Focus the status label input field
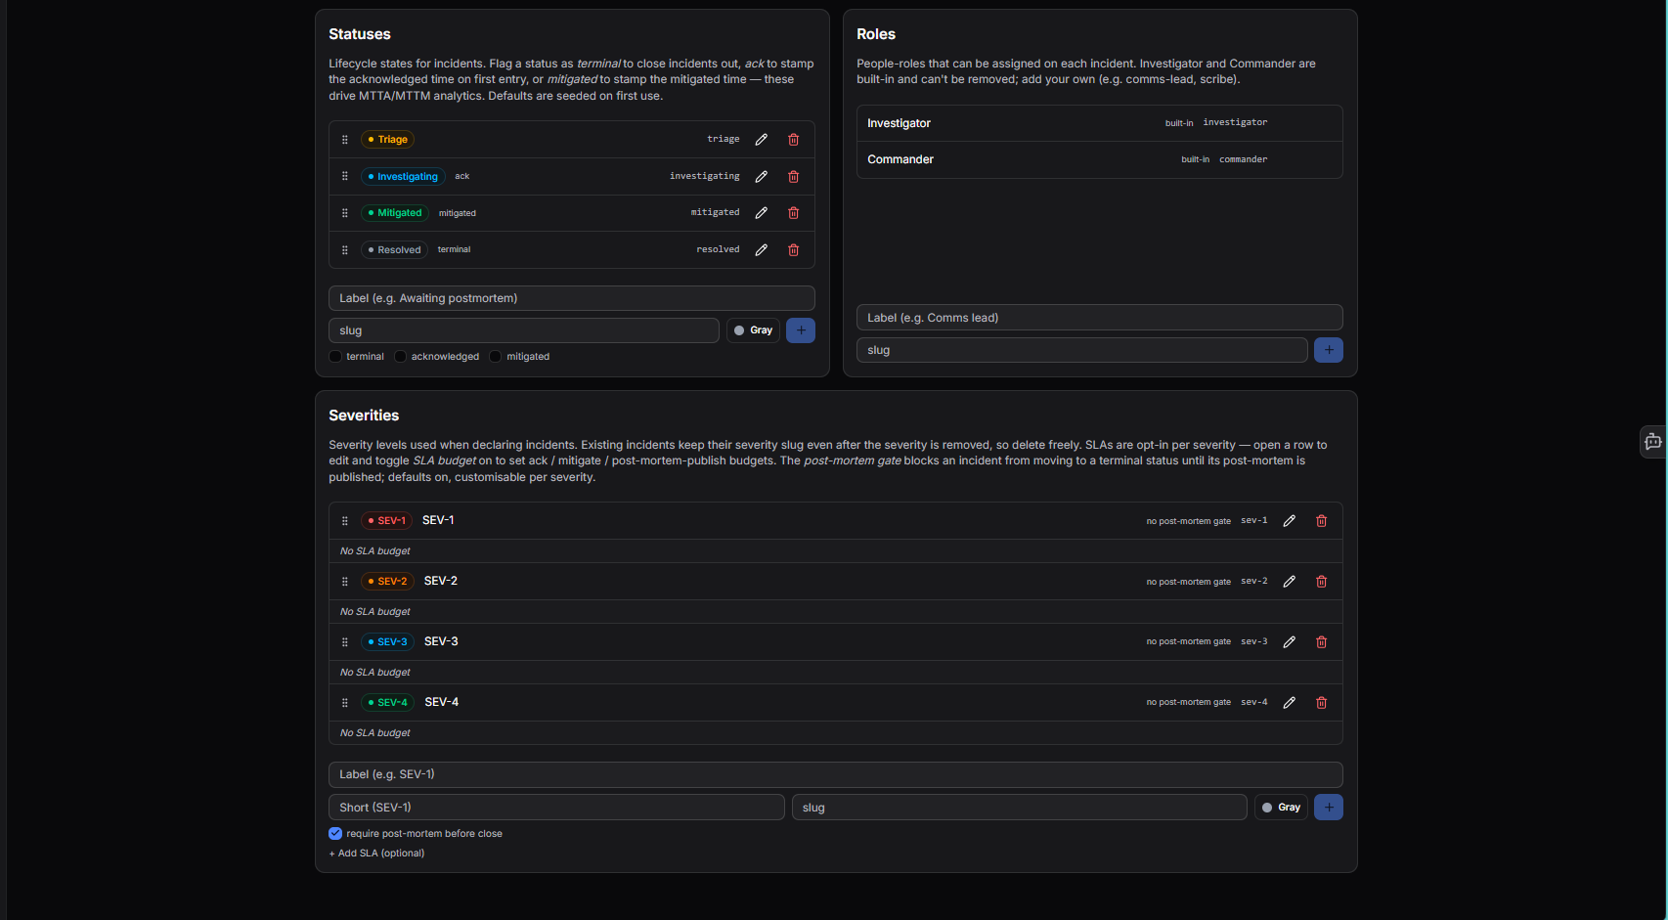 click(572, 298)
